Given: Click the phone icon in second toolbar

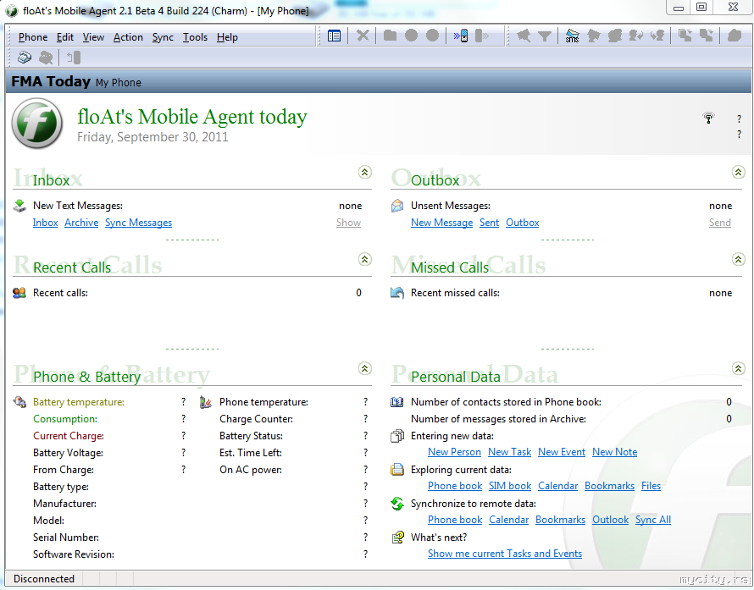Looking at the screenshot, I should pos(74,58).
